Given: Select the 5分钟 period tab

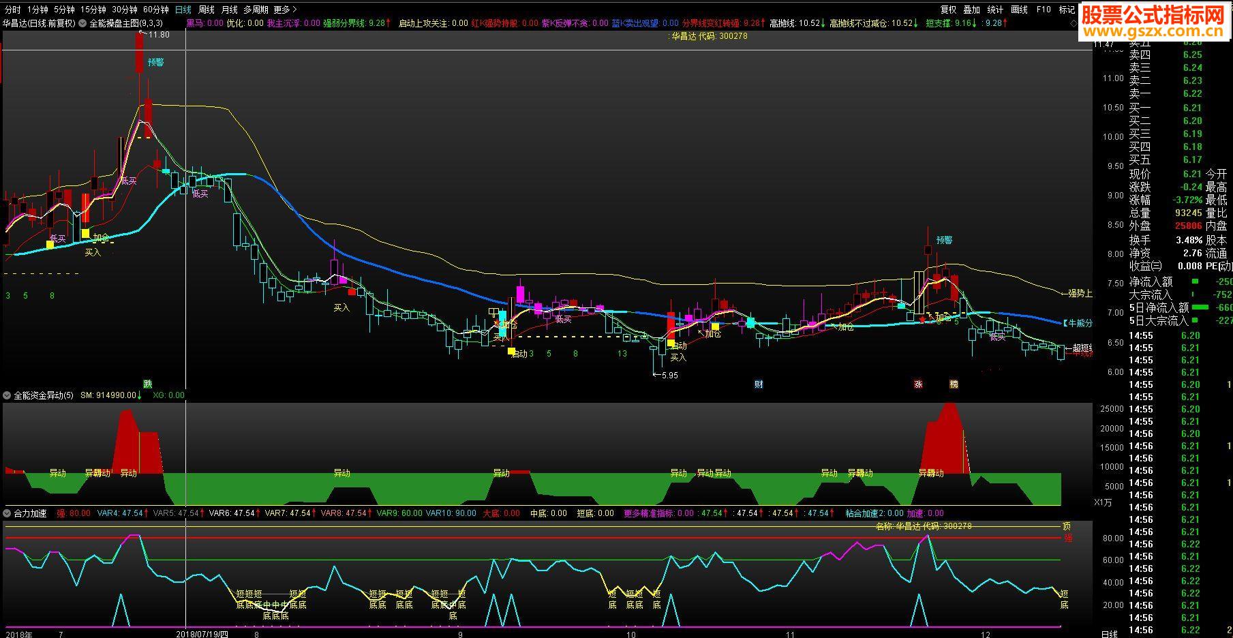Looking at the screenshot, I should coord(64,10).
